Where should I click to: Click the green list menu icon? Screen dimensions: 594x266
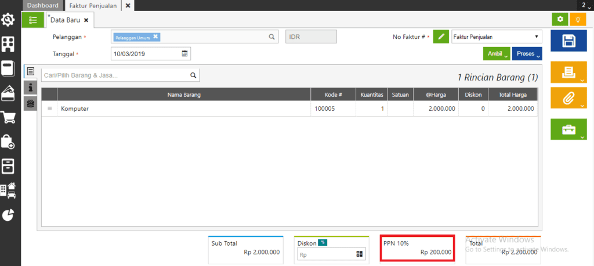click(x=32, y=19)
